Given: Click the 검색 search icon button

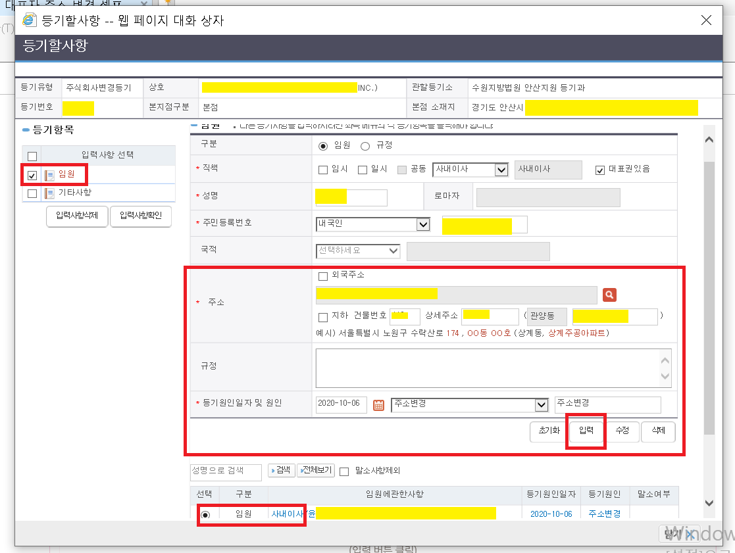Looking at the screenshot, I should (x=280, y=471).
